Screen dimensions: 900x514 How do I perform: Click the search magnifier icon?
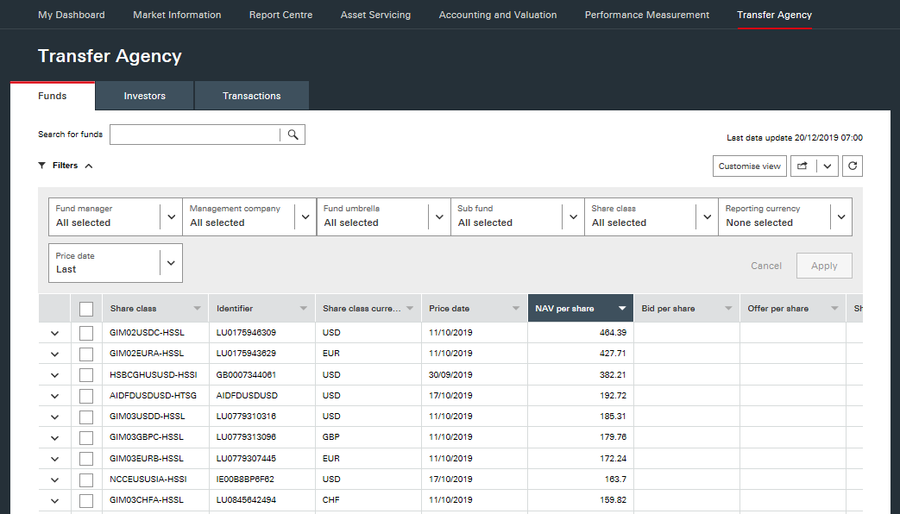click(293, 135)
